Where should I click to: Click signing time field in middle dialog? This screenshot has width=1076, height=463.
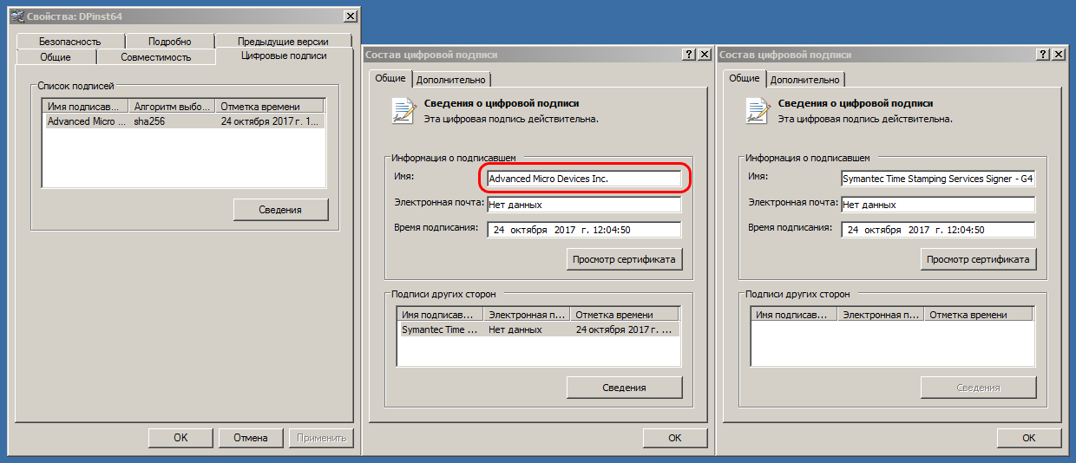(x=583, y=230)
